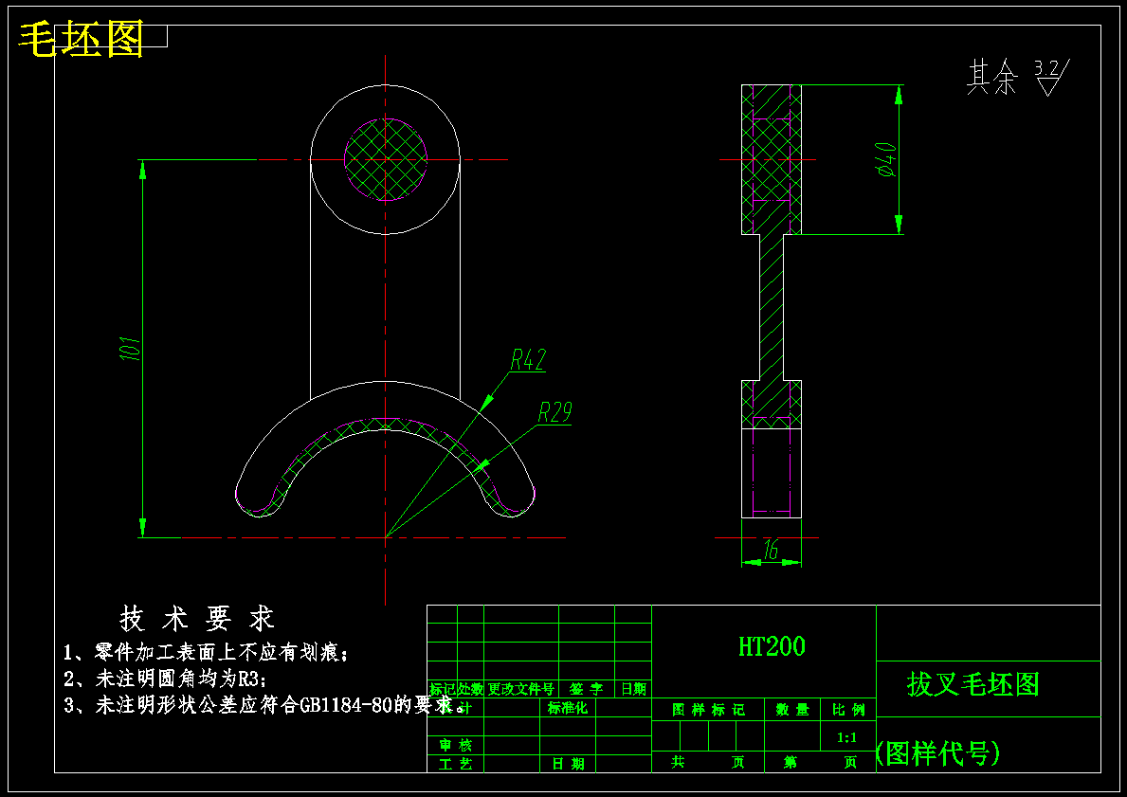Click the 技术要求 heading
Image resolution: width=1127 pixels, height=797 pixels.
(x=197, y=618)
